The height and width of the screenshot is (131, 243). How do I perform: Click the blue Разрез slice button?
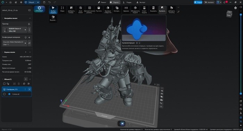pyautogui.click(x=198, y=2)
